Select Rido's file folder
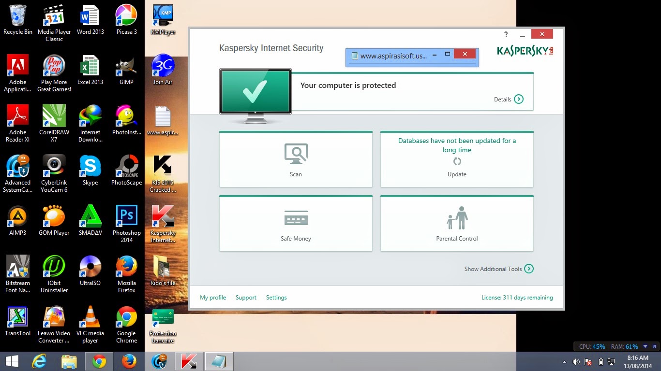The width and height of the screenshot is (661, 371). coord(163,271)
